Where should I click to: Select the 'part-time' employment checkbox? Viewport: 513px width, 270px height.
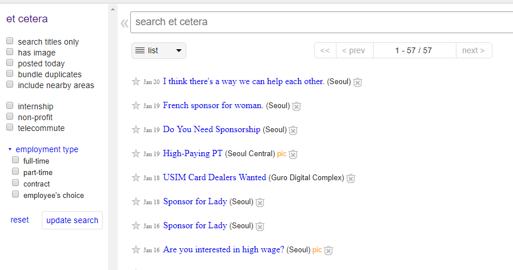(x=15, y=172)
